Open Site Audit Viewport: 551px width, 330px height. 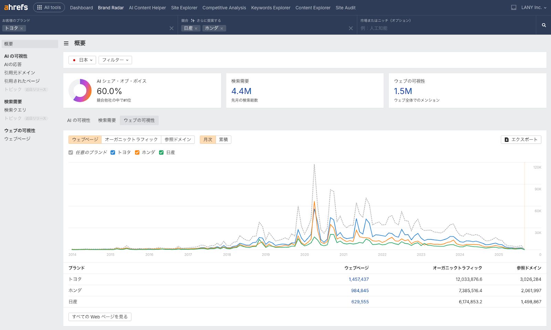pyautogui.click(x=345, y=8)
